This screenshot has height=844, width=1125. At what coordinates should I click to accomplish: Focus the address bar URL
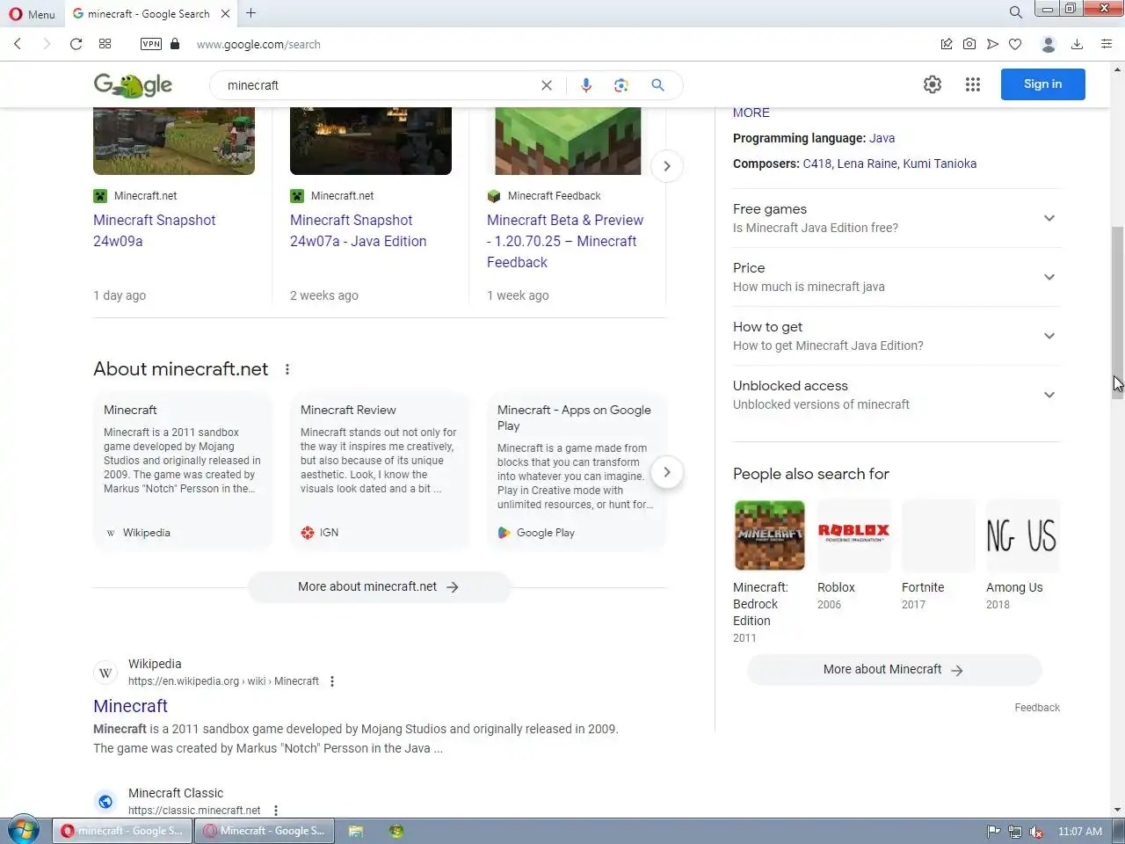coord(258,44)
